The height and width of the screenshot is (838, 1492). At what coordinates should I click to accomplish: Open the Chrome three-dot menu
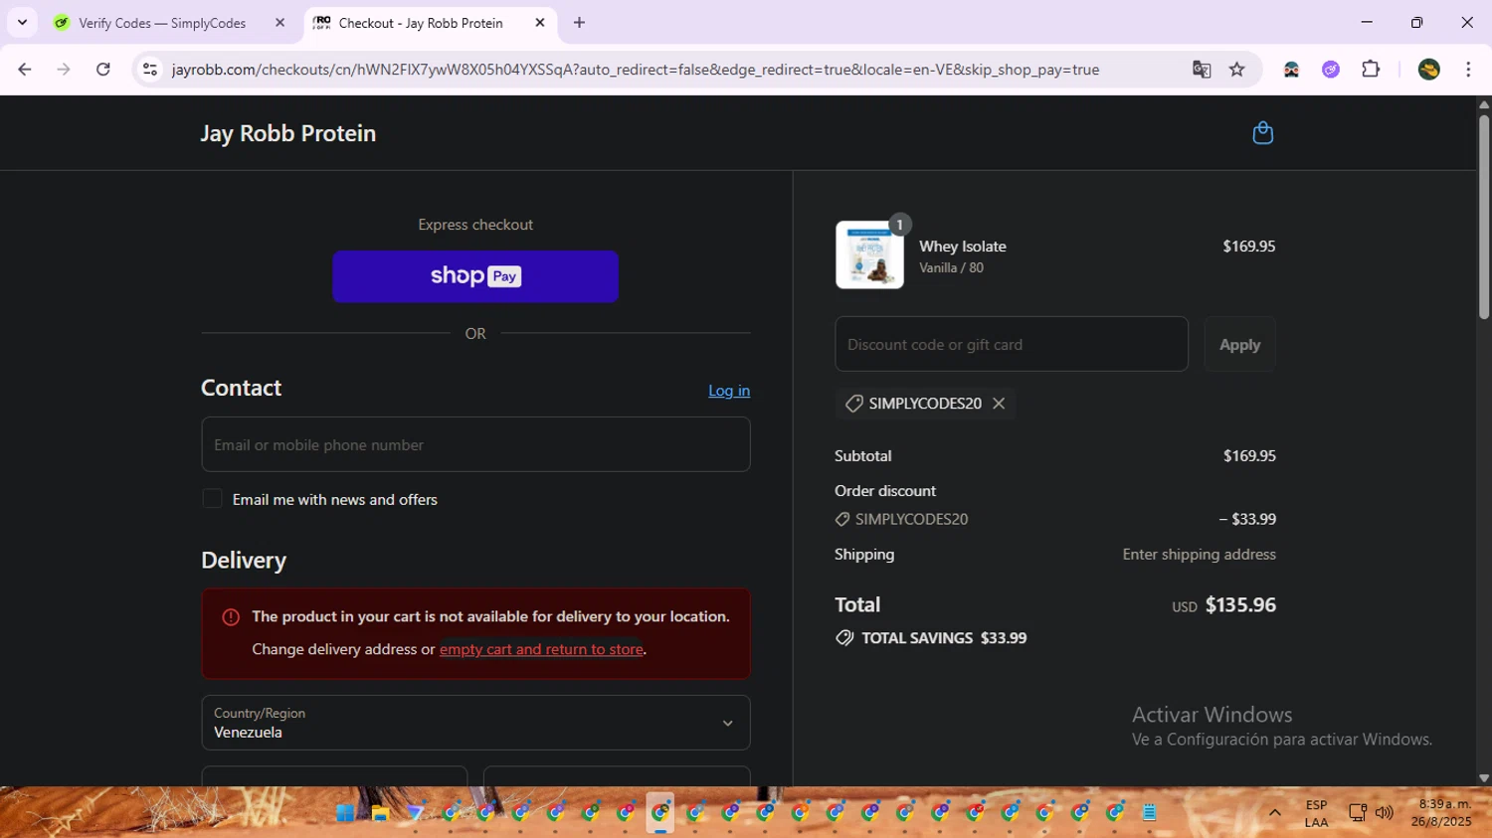tap(1468, 70)
